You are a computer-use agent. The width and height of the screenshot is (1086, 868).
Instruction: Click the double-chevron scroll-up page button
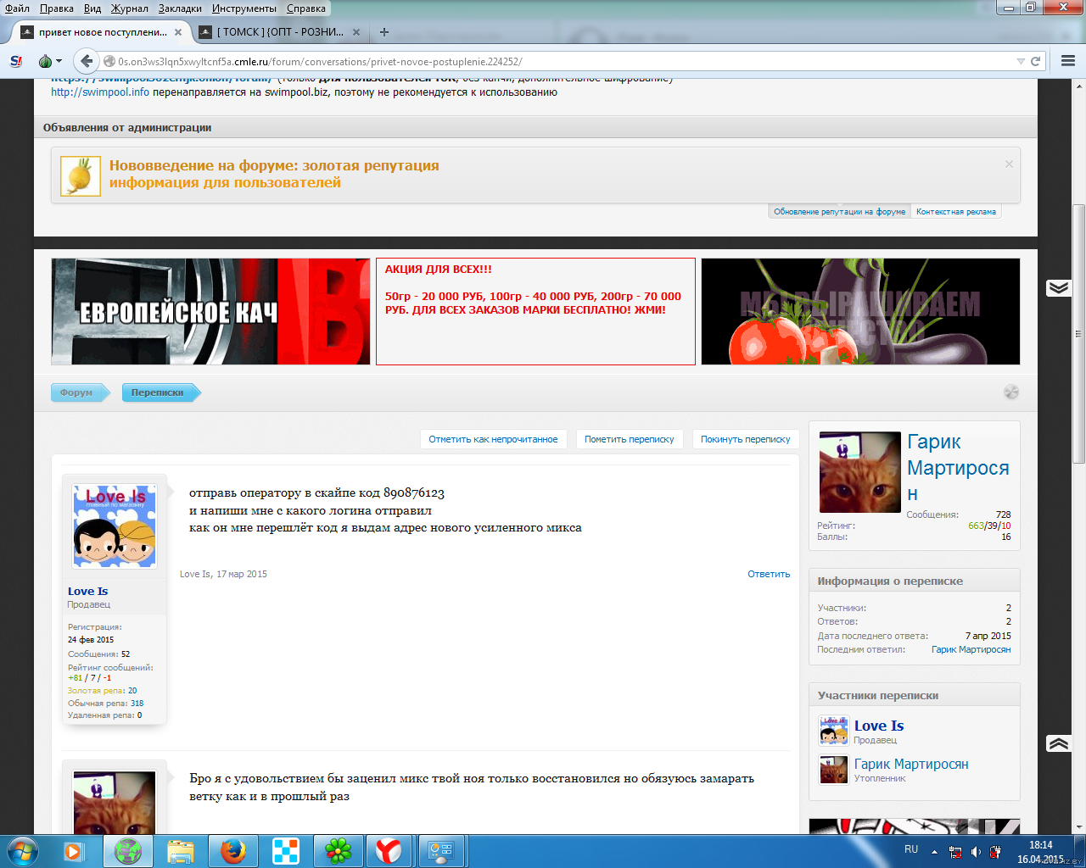click(x=1058, y=743)
